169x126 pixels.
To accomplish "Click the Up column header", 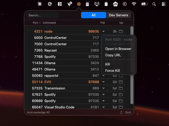I will pos(121,23).
